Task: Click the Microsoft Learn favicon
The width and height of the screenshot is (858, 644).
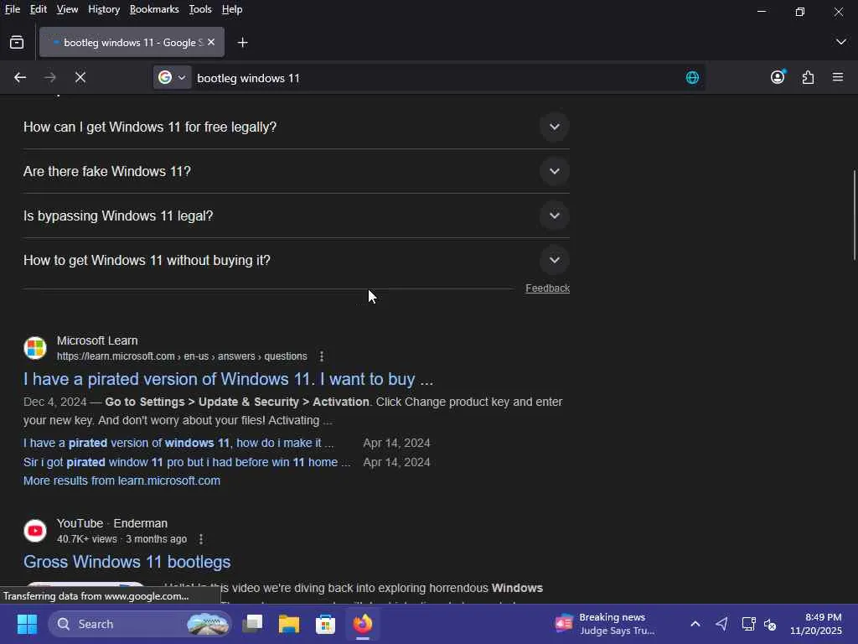Action: [x=35, y=348]
